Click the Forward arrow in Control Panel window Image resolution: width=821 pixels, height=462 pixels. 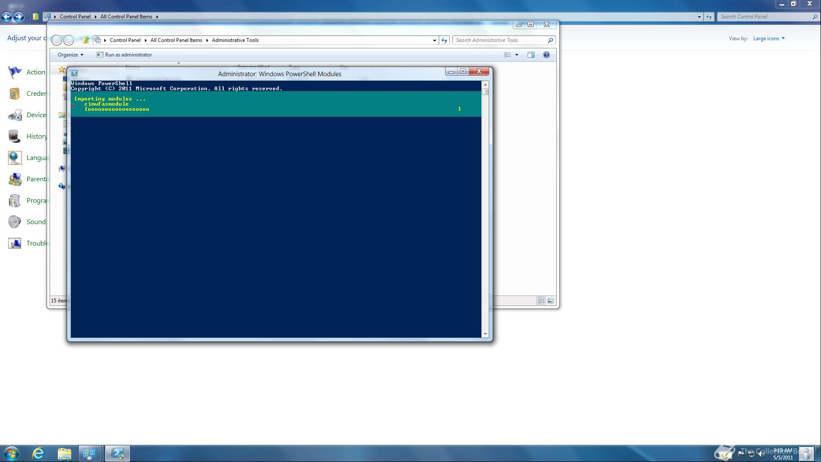18,17
